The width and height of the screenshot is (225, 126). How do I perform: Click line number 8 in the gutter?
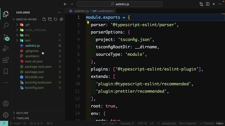click(x=78, y=69)
